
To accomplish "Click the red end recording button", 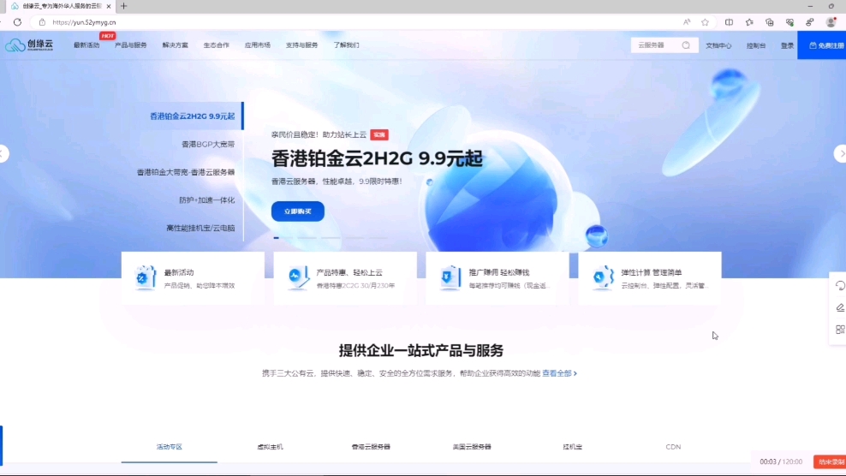I will (830, 462).
